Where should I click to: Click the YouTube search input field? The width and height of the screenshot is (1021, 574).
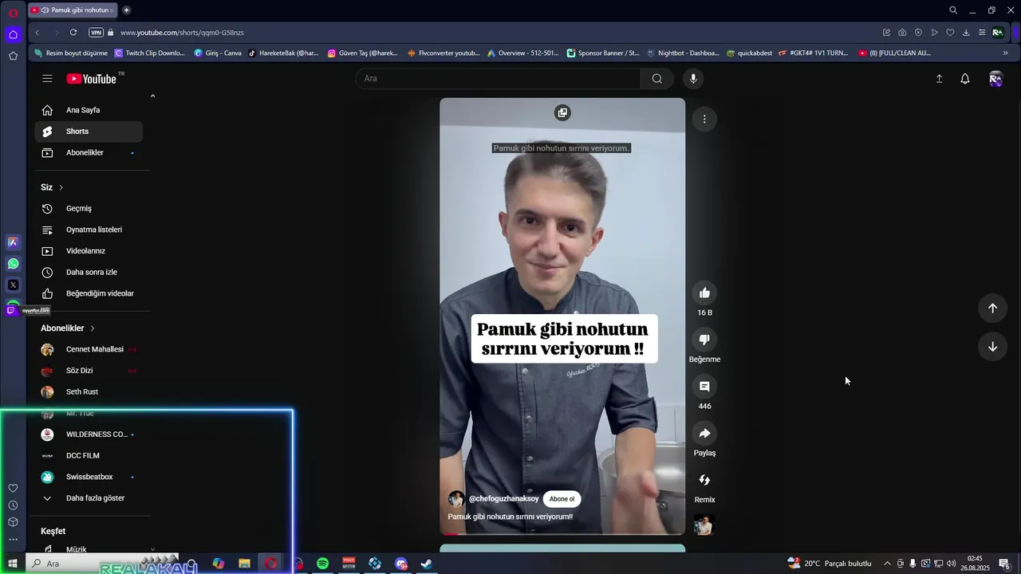click(499, 78)
